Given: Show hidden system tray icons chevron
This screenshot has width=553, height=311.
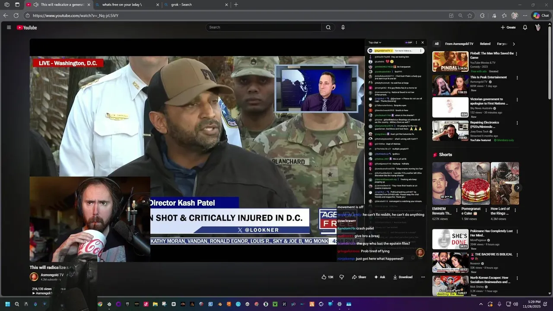Looking at the screenshot, I should 481,304.
